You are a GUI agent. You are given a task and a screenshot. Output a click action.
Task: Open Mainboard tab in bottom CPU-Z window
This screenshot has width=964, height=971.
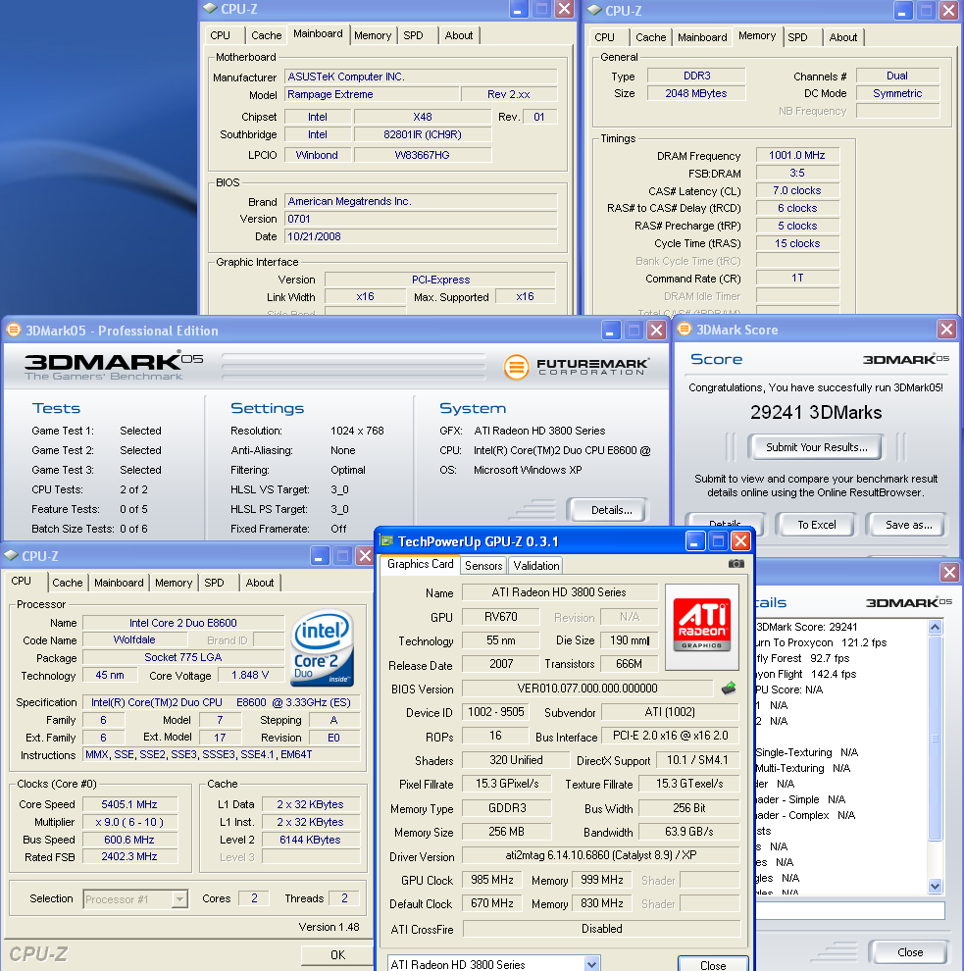[x=119, y=583]
